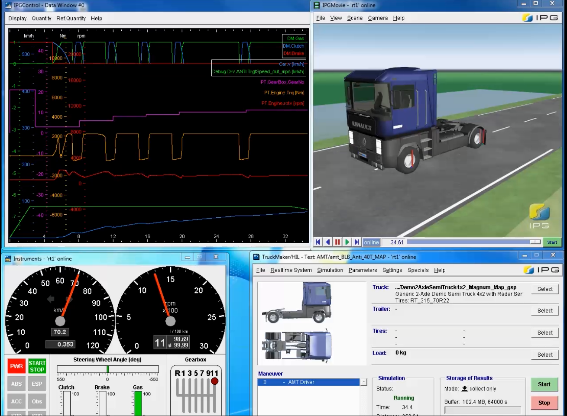Open Ref.Quantity menu in IPGControl
Viewport: 567px width, 416px height.
71,19
